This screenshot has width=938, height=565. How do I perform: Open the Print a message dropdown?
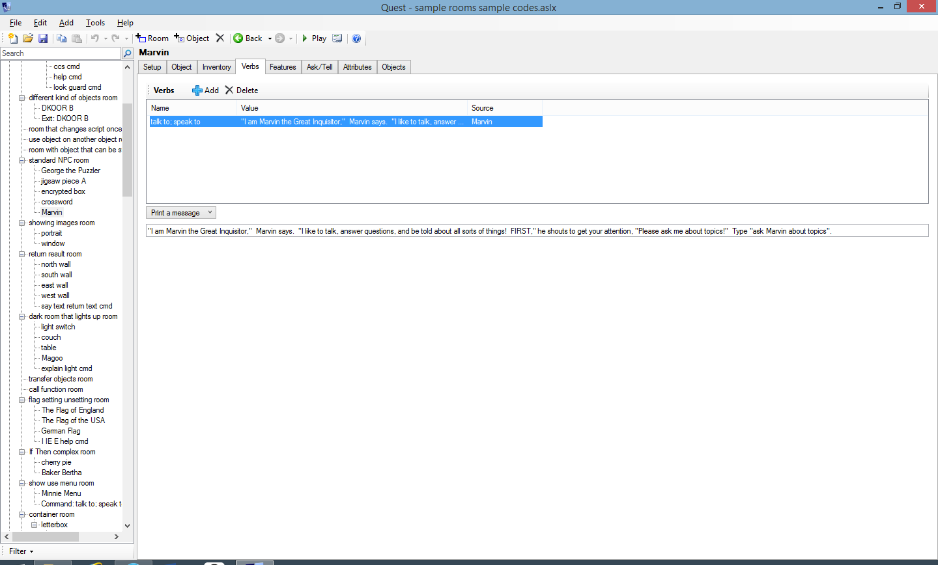pyautogui.click(x=181, y=213)
